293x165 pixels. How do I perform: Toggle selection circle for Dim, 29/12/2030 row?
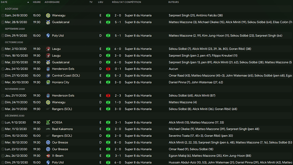coord(3,162)
